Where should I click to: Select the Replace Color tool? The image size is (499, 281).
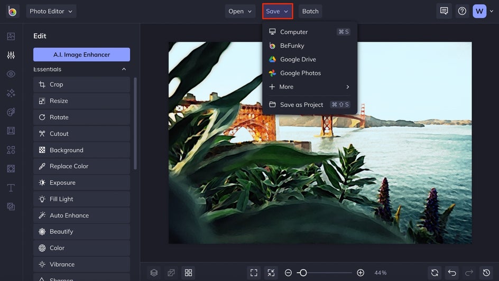click(x=81, y=166)
